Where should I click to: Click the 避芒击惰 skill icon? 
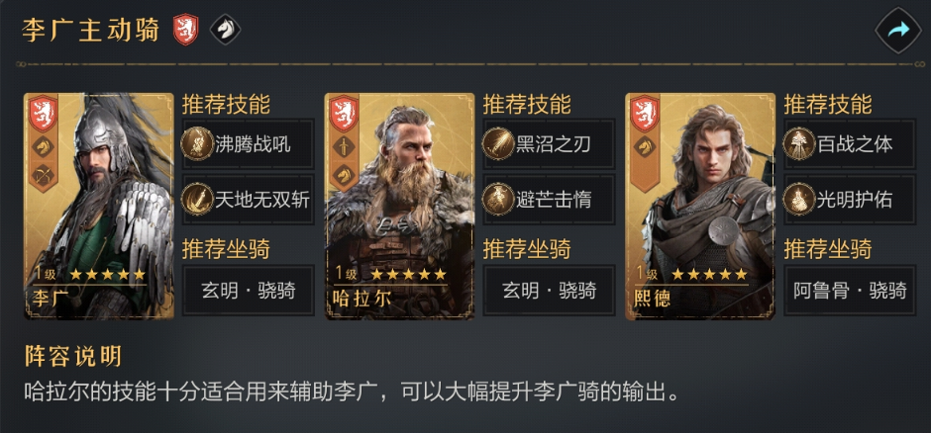click(x=498, y=199)
